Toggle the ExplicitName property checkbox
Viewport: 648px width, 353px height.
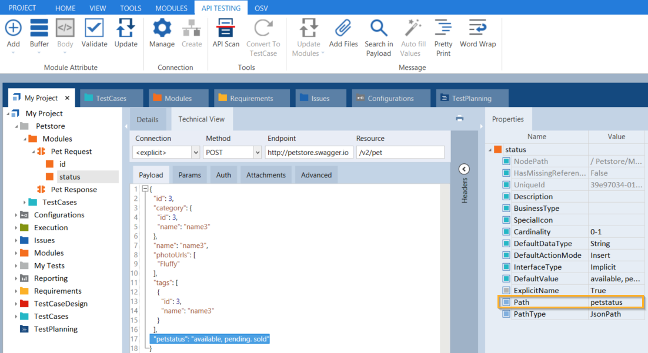(x=506, y=291)
